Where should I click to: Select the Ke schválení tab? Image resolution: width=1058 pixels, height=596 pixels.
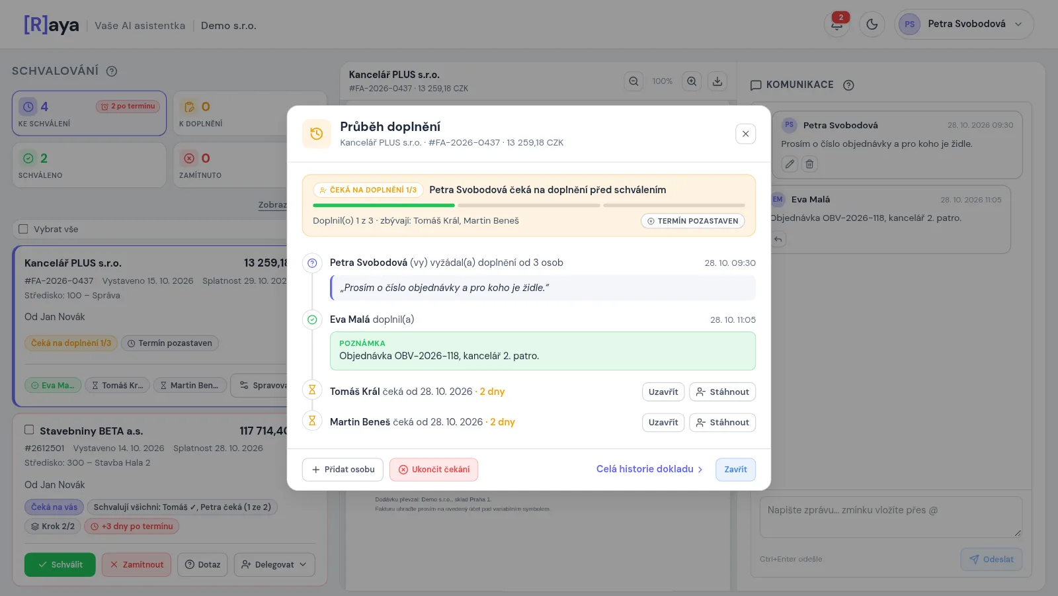click(x=89, y=113)
